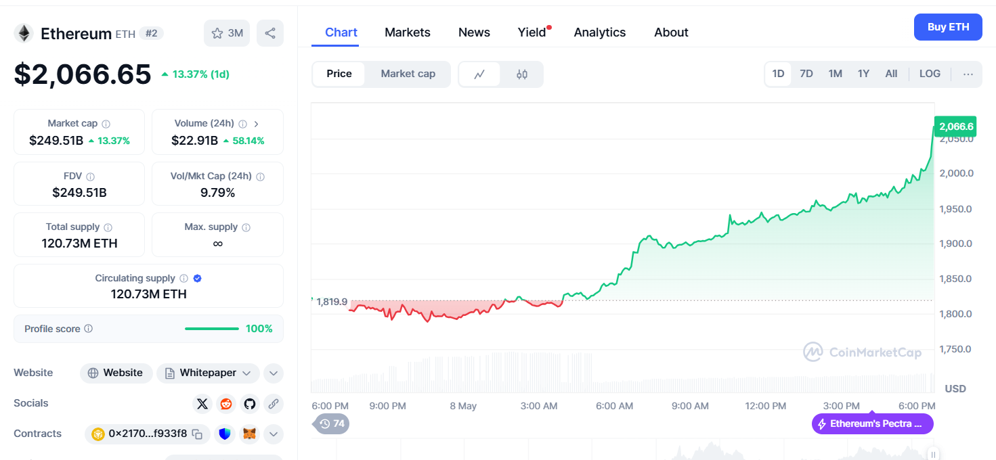Set chart range to 7D

[x=806, y=74]
